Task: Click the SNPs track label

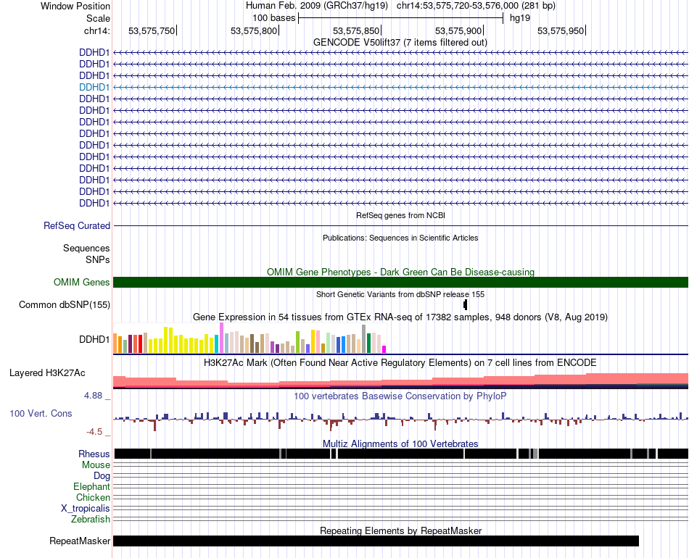Action: point(98,259)
